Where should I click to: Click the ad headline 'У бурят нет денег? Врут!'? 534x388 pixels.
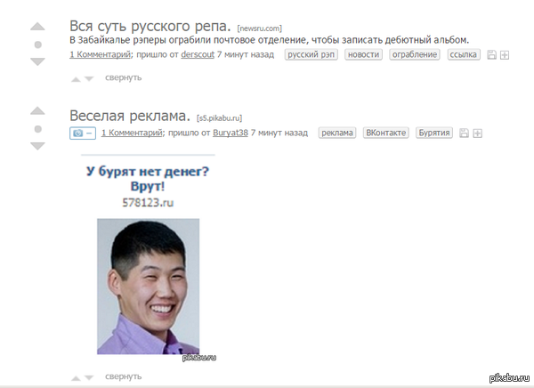(x=148, y=179)
